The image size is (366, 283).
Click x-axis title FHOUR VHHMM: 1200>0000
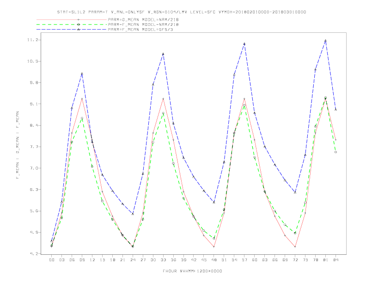(192, 271)
